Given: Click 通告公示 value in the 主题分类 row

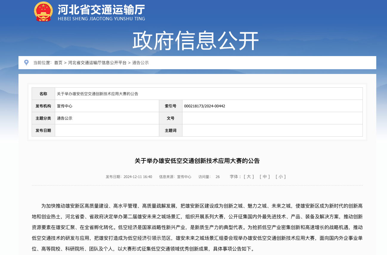Looking at the screenshot, I should pyautogui.click(x=65, y=118).
